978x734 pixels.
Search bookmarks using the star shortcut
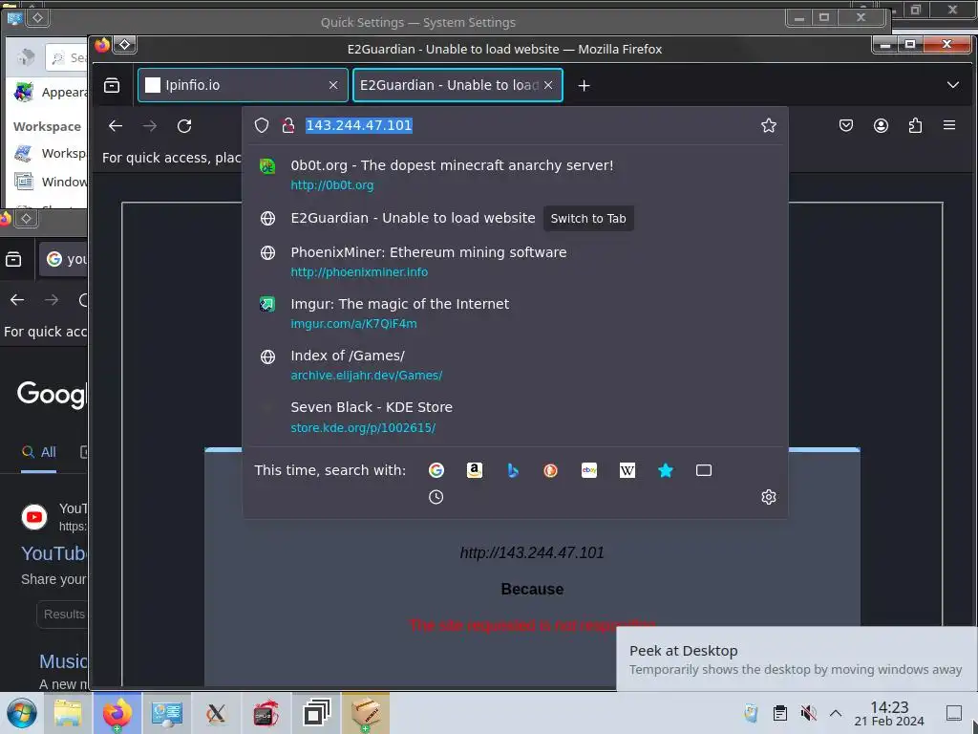(666, 470)
